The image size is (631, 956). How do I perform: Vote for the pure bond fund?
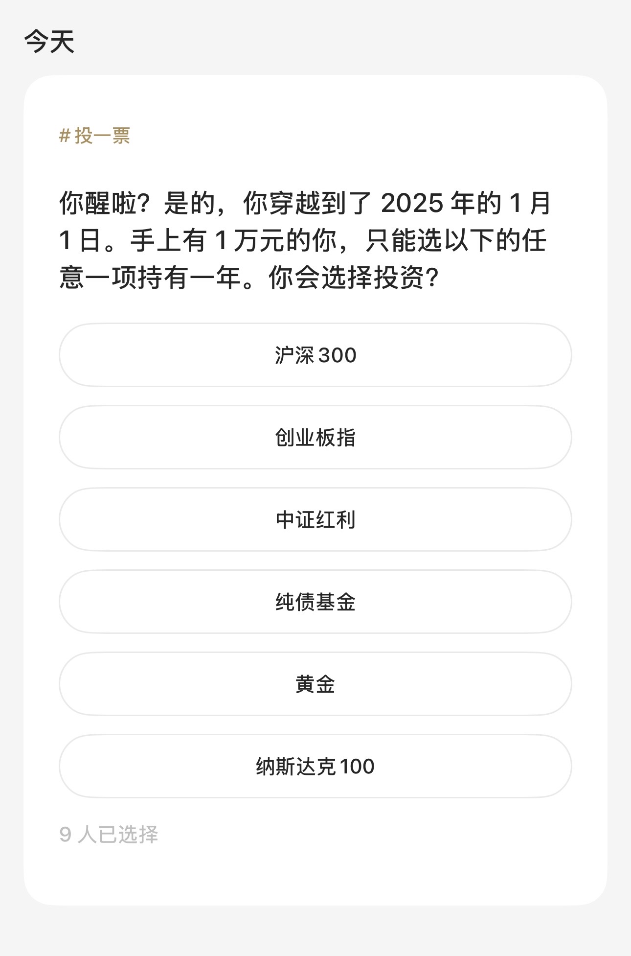pos(315,602)
